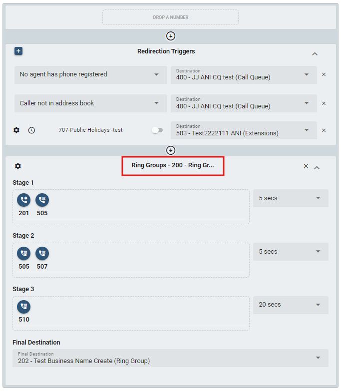Click the down-arrow connector above Redirection Triggers
Screen dimensions: 341x391
[x=171, y=36]
